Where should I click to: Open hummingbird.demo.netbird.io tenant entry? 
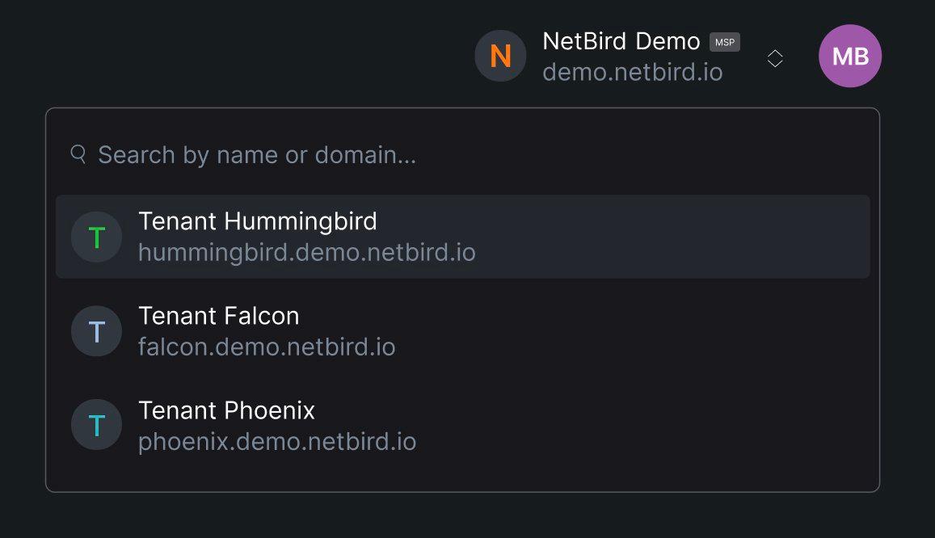click(306, 252)
